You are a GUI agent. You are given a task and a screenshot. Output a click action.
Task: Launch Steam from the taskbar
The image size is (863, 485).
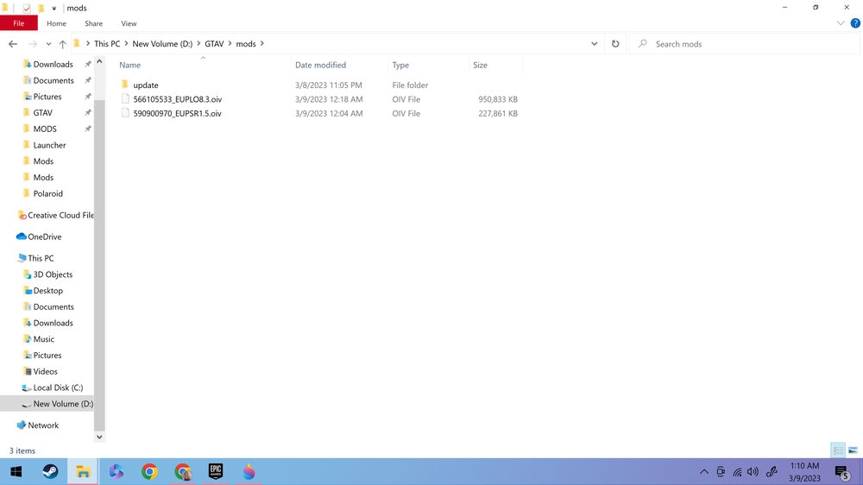(50, 472)
